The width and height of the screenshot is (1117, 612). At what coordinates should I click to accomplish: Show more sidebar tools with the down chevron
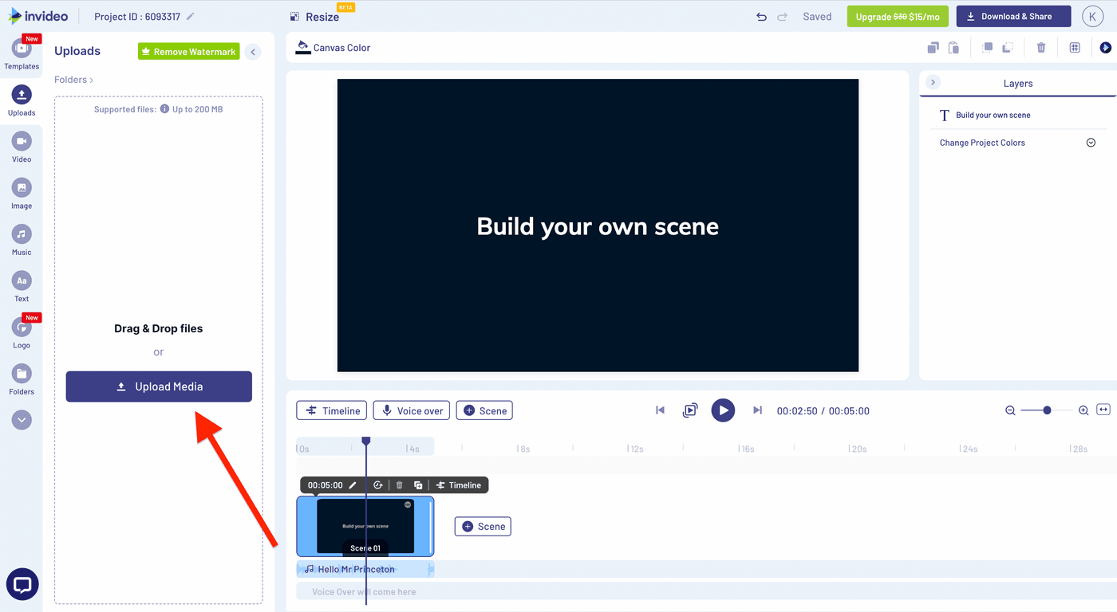pos(22,419)
